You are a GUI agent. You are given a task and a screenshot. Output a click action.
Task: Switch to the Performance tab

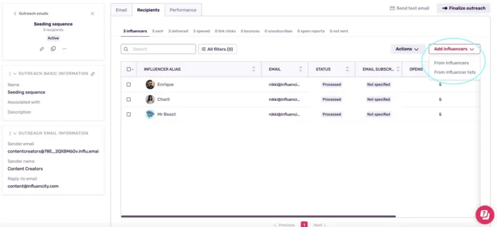coord(183,10)
